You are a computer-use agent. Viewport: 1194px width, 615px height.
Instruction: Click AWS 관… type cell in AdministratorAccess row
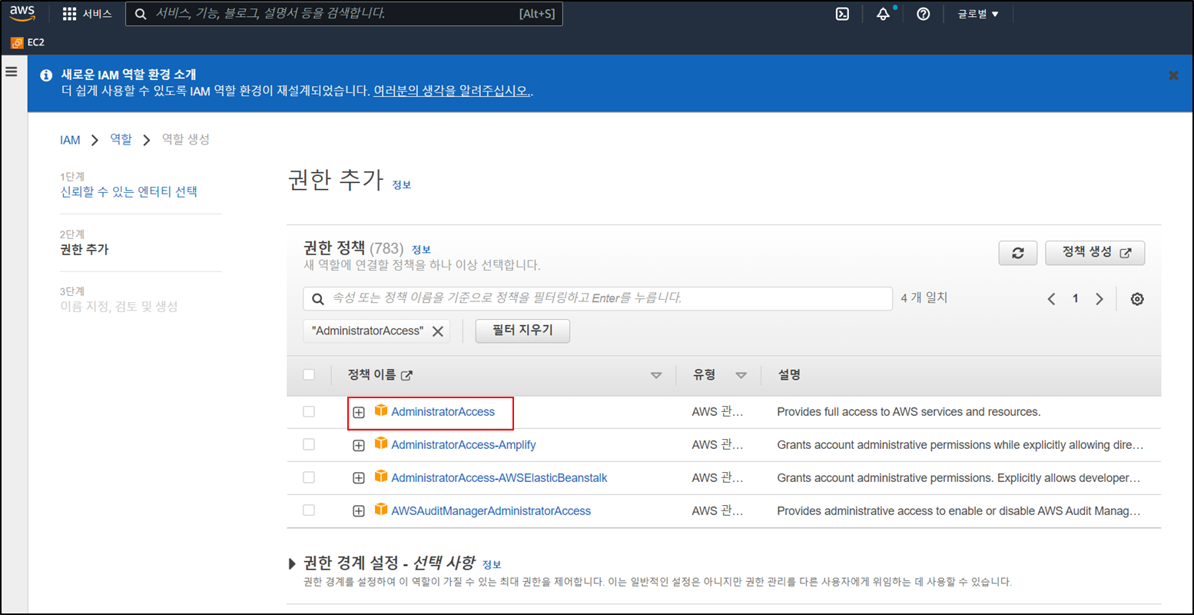pos(718,412)
